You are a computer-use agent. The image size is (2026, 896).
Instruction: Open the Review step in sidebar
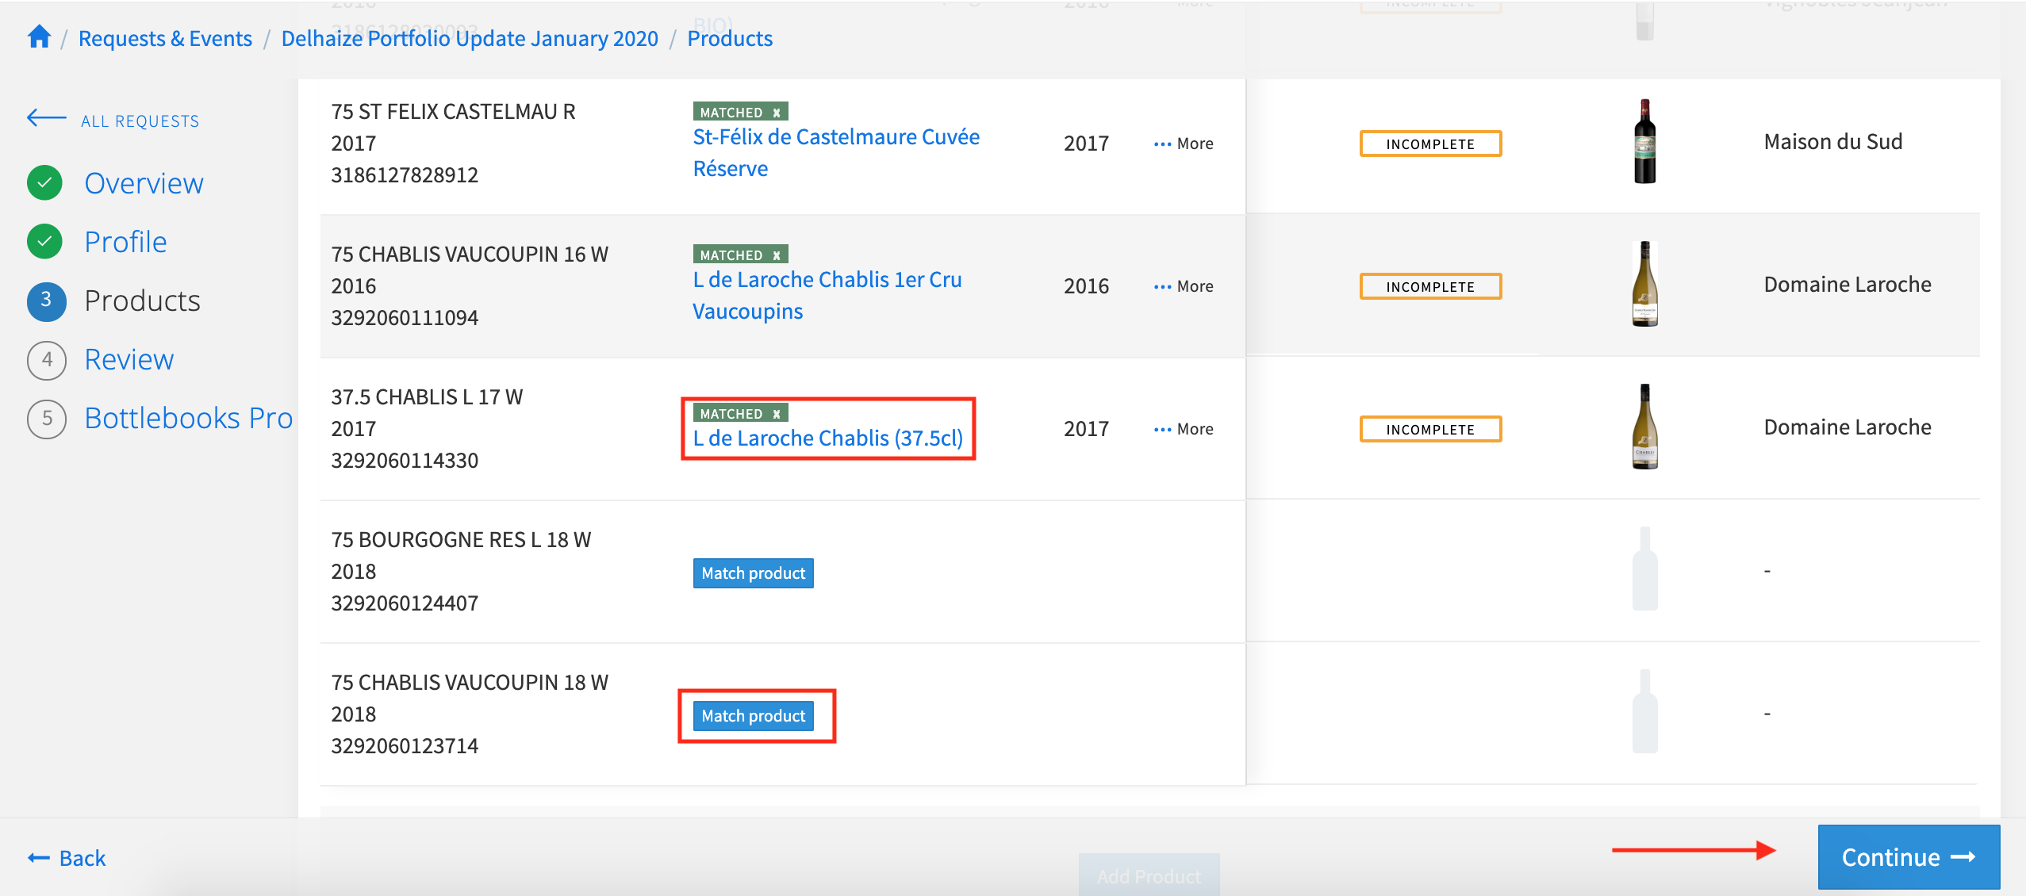point(129,360)
